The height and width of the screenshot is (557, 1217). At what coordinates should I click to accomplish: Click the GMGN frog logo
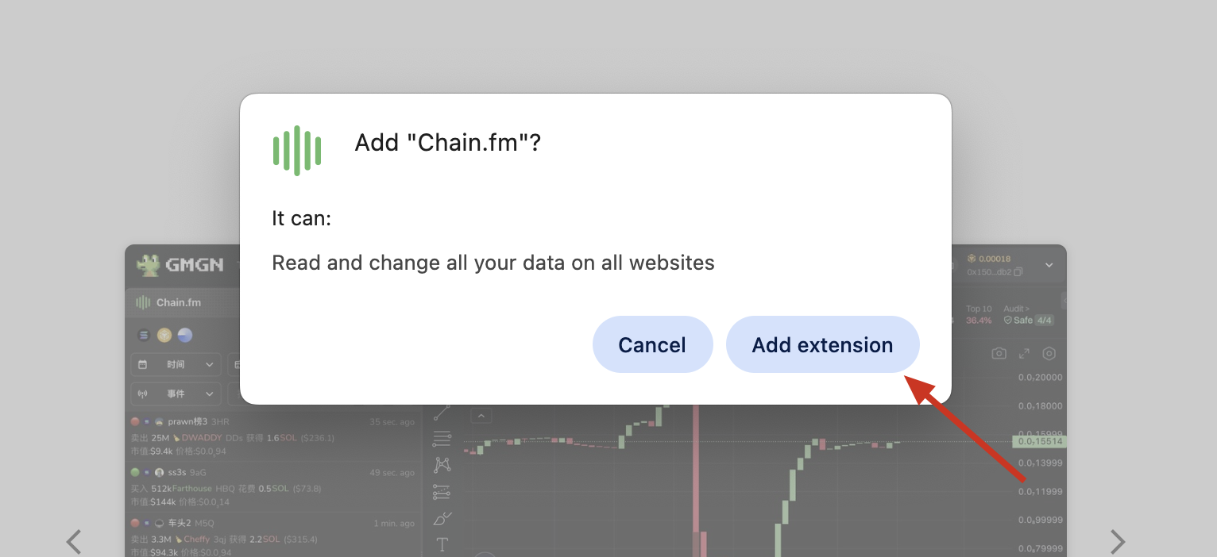pyautogui.click(x=148, y=265)
